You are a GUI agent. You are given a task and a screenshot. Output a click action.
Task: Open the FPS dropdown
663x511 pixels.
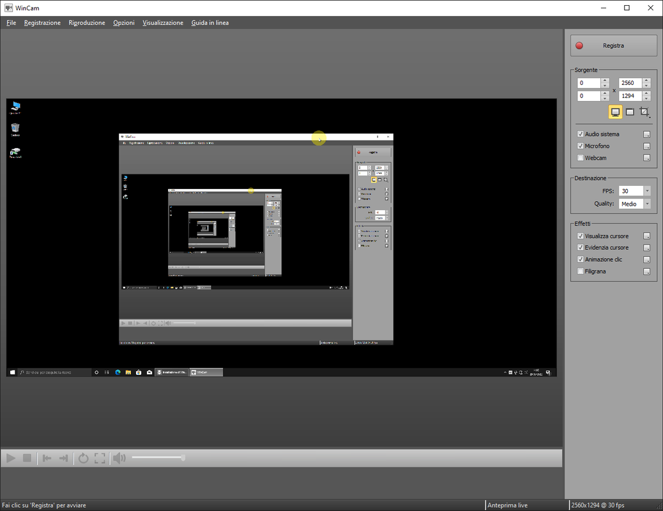(647, 191)
